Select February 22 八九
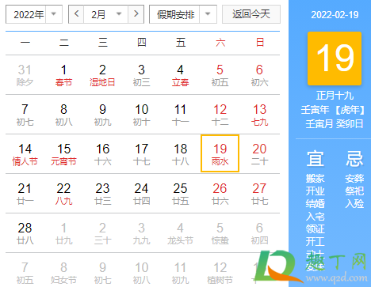Screen dimensions: 371x287 point(63,194)
